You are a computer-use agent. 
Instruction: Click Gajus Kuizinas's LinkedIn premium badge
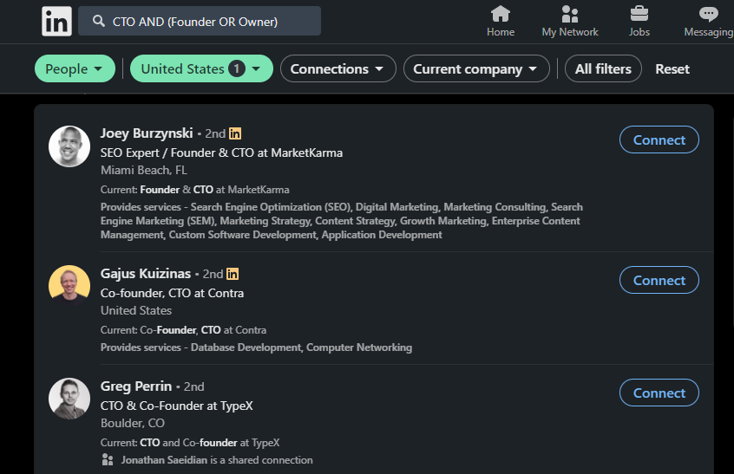tap(233, 274)
